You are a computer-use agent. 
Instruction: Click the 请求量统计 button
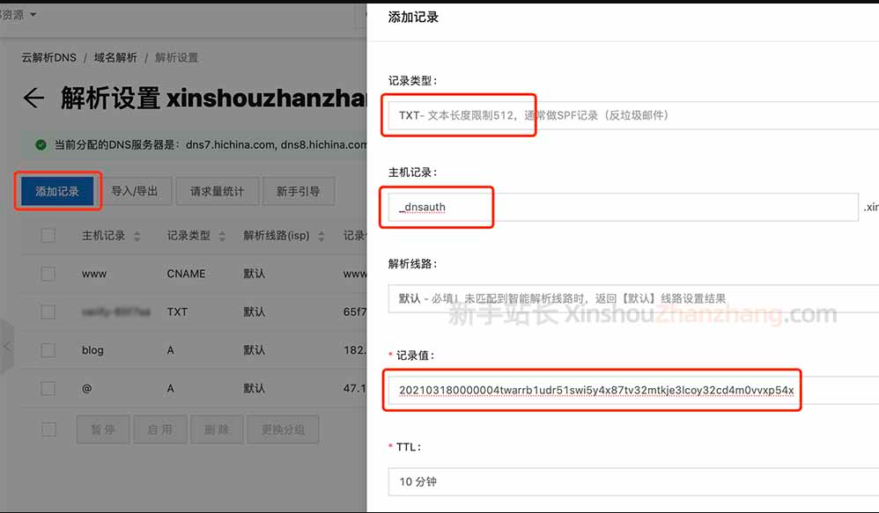point(217,191)
